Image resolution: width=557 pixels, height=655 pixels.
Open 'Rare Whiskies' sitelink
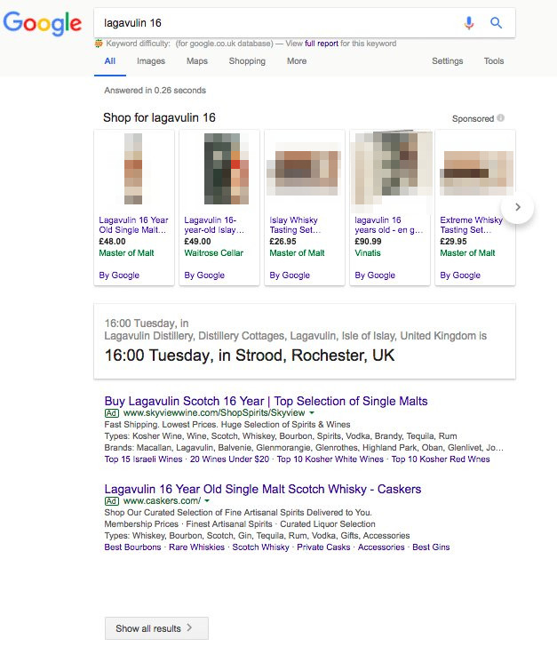[x=196, y=547]
